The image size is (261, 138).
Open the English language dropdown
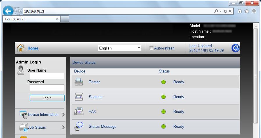[120, 48]
